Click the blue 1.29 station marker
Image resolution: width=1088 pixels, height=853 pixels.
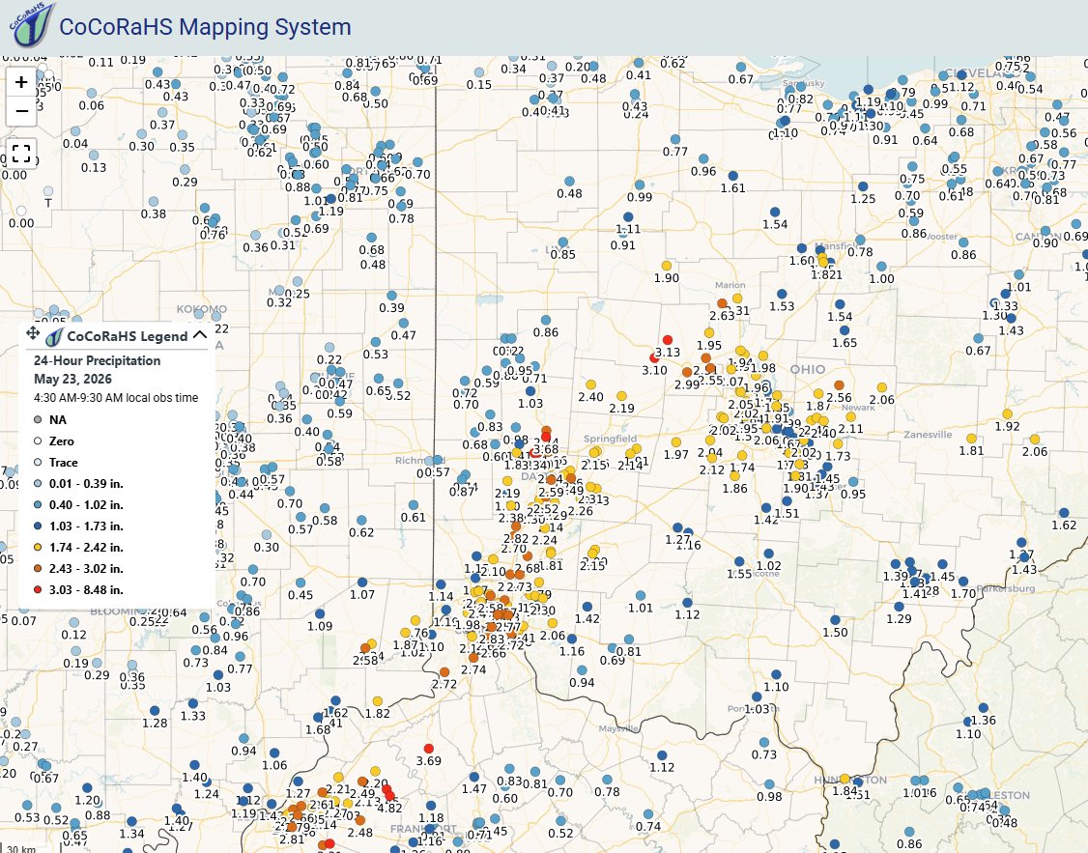click(900, 606)
